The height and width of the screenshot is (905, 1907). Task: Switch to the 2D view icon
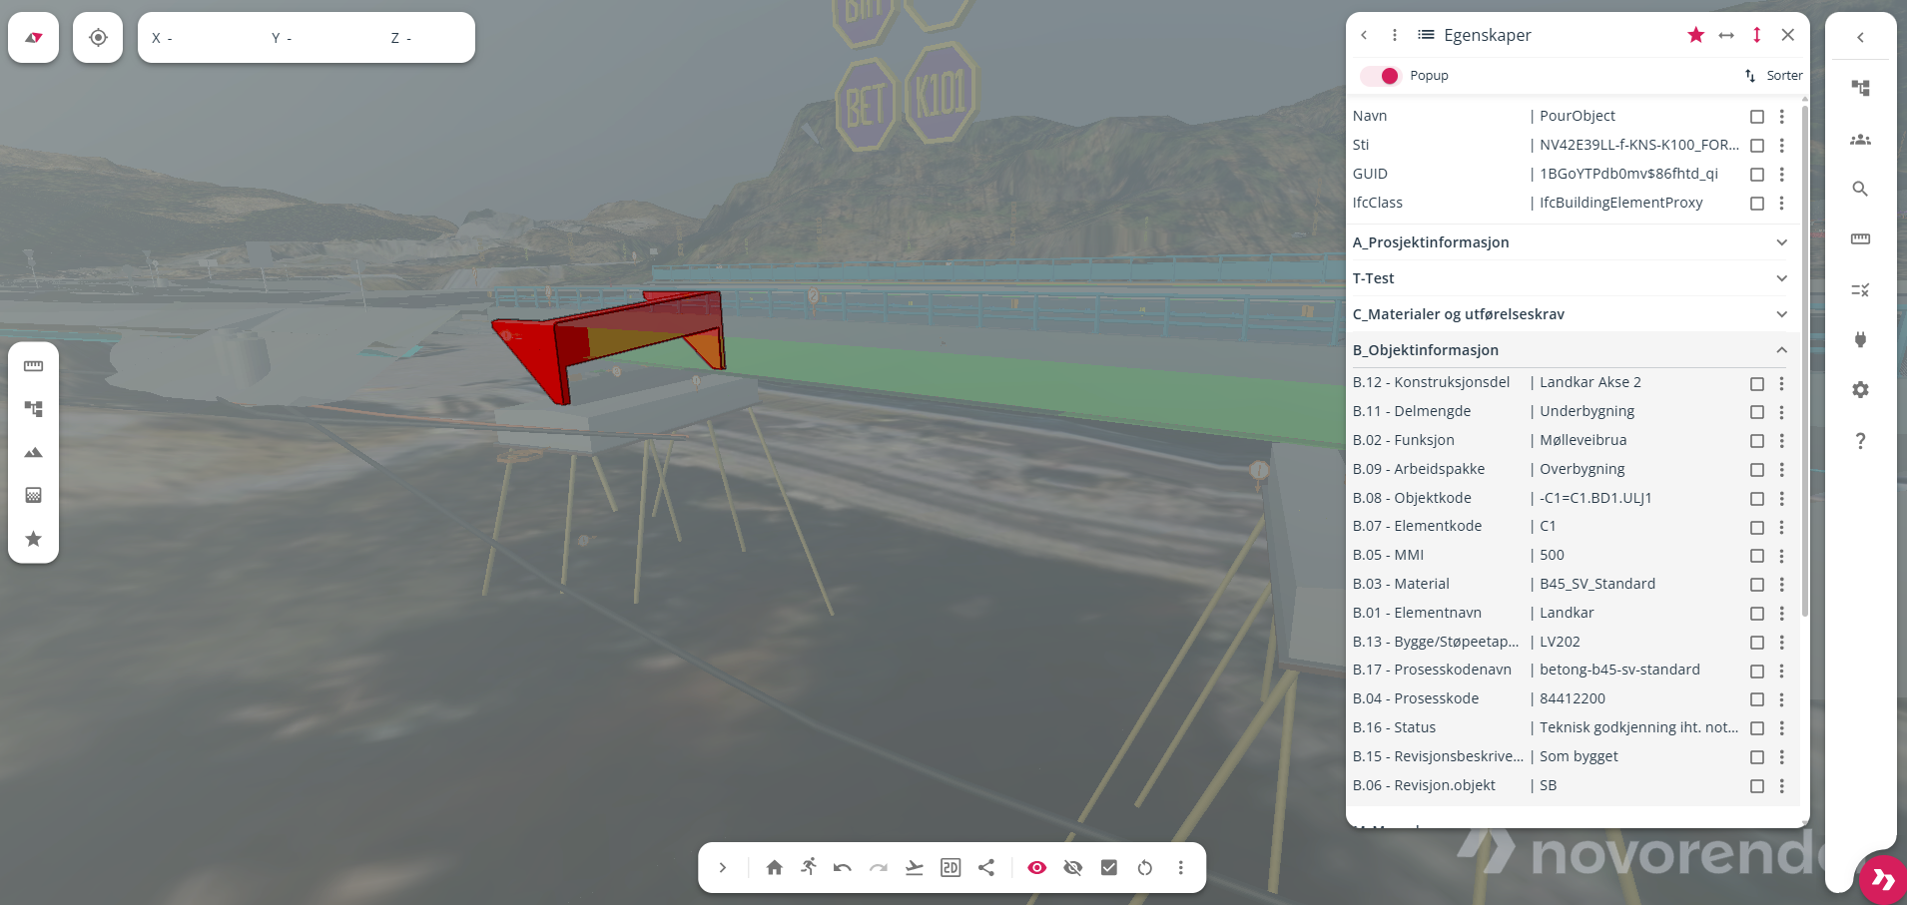click(951, 868)
